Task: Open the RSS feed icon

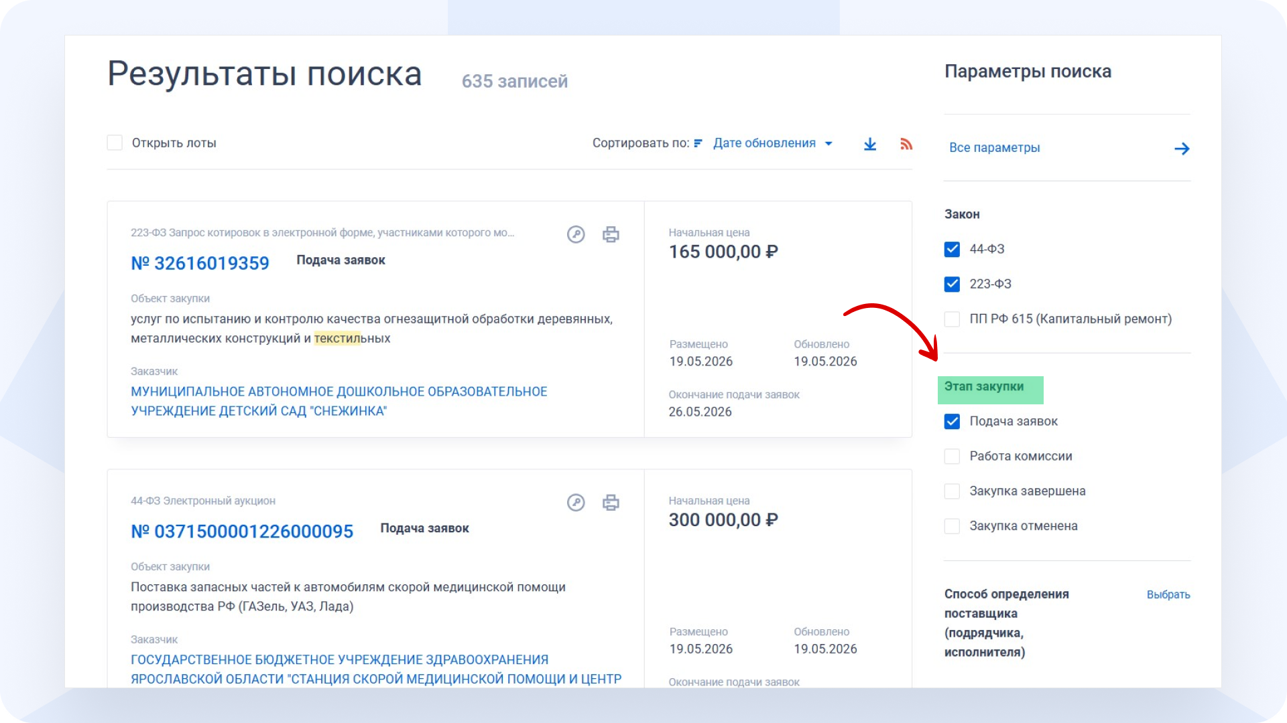Action: (x=906, y=144)
